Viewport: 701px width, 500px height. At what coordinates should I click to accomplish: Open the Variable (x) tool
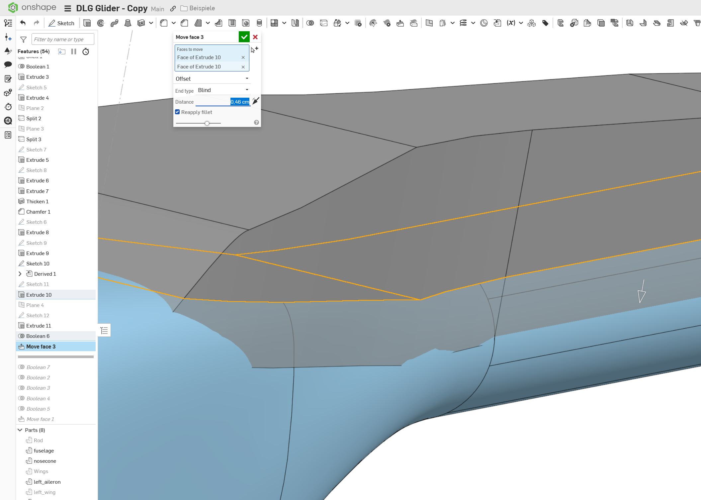point(511,23)
